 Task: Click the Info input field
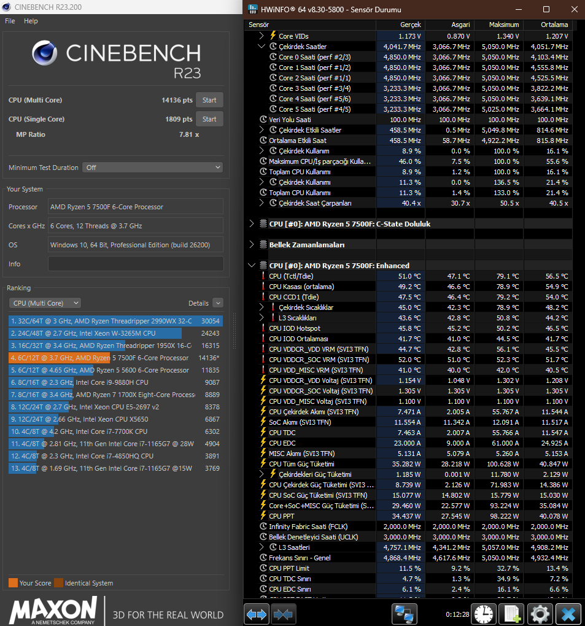pyautogui.click(x=136, y=263)
